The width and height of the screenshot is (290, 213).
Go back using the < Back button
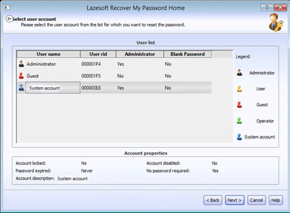point(213,200)
